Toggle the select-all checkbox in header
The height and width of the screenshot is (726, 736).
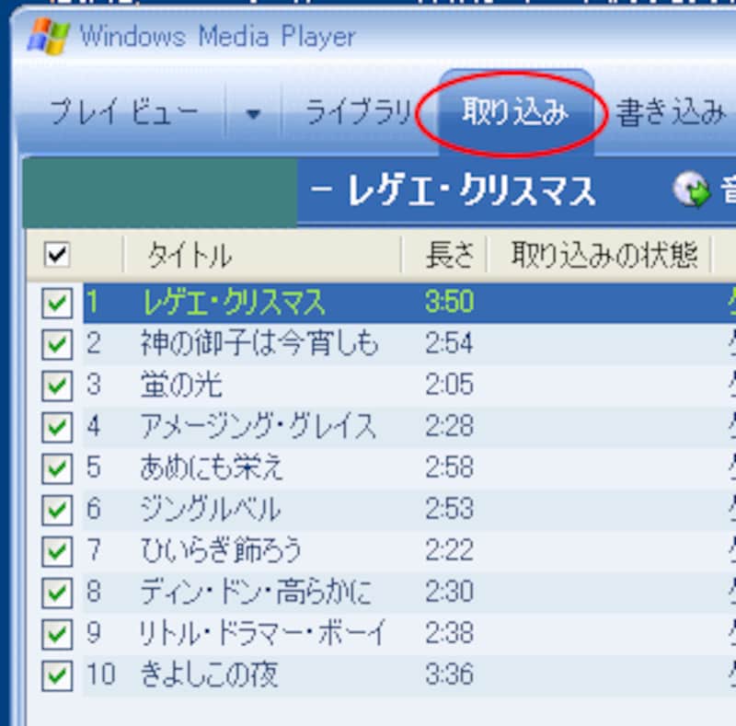[x=57, y=255]
